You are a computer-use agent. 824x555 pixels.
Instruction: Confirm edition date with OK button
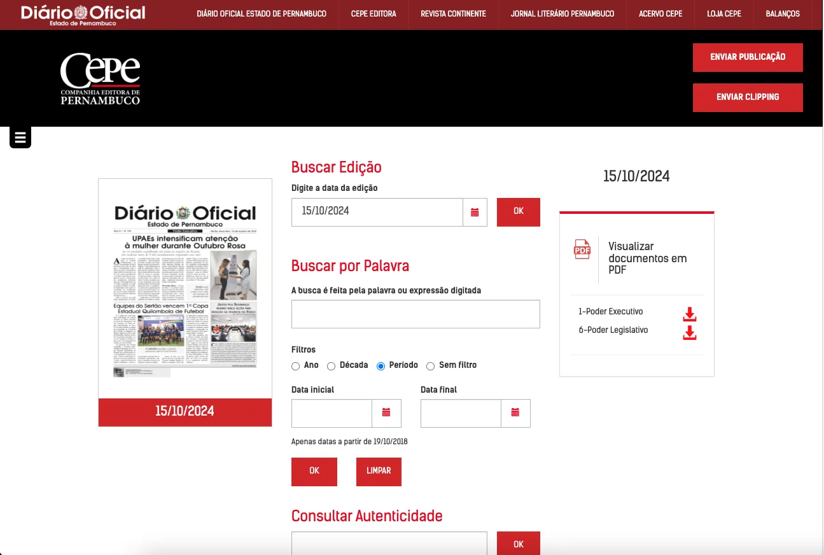[x=519, y=212]
